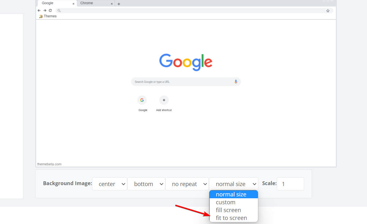Click the Add shortcut label
The width and height of the screenshot is (367, 224).
[164, 110]
